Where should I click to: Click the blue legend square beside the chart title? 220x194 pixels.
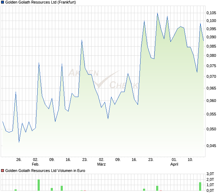pyautogui.click(x=2, y=2)
